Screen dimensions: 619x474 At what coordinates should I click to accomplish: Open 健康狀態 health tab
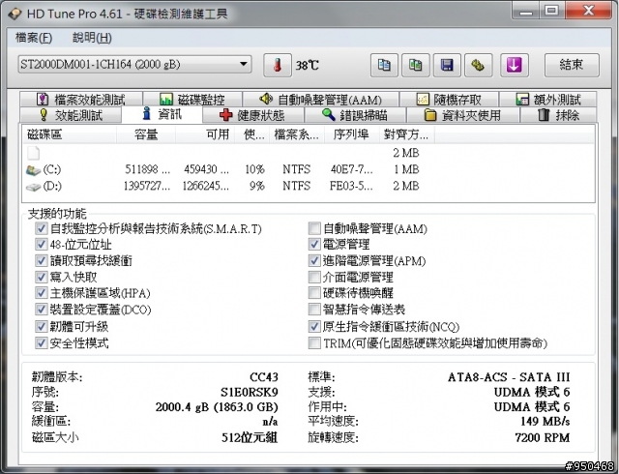click(x=252, y=115)
